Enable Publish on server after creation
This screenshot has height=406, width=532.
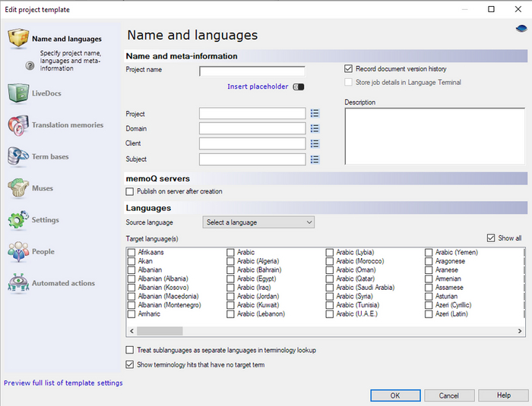130,191
